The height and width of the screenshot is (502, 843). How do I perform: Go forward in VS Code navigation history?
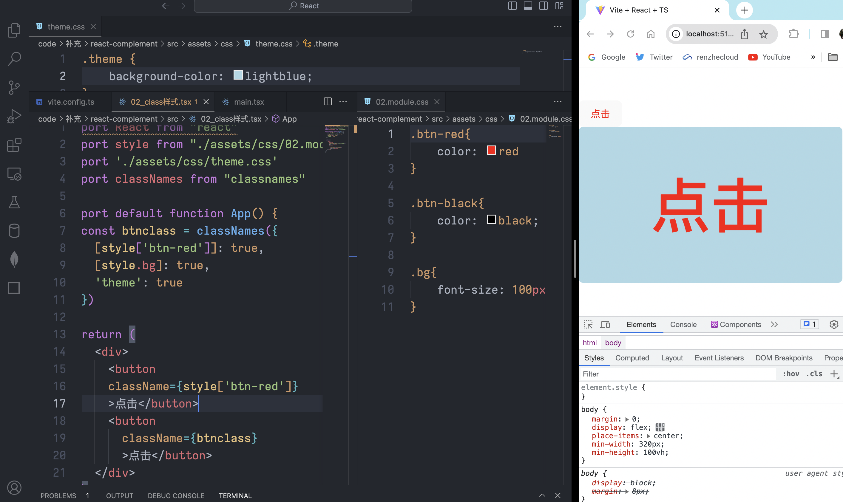tap(182, 6)
